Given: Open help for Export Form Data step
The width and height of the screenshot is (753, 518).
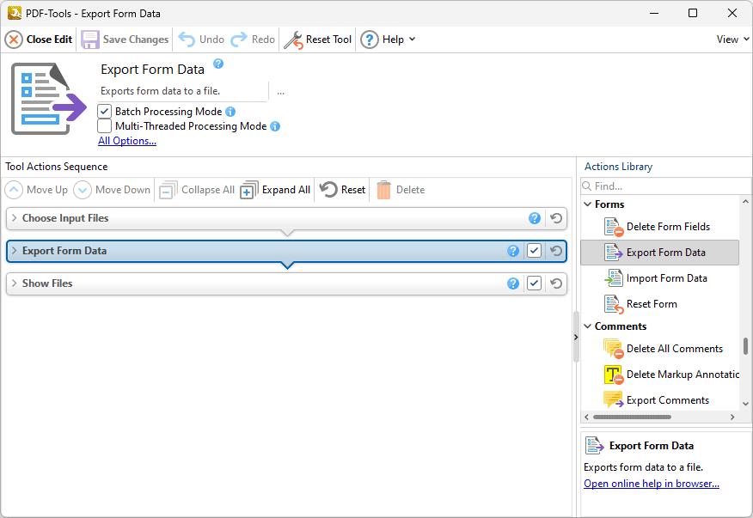Looking at the screenshot, I should (513, 251).
